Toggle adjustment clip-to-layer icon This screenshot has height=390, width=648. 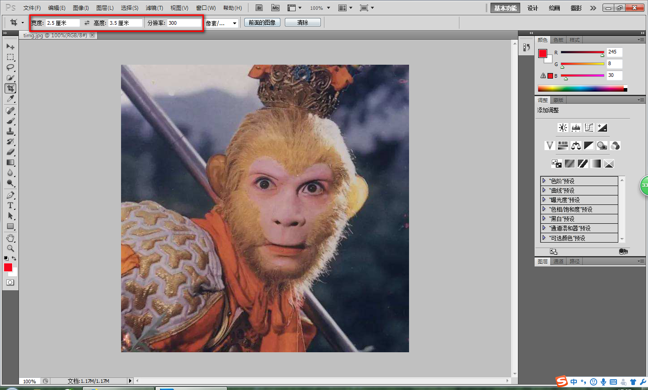pos(623,252)
